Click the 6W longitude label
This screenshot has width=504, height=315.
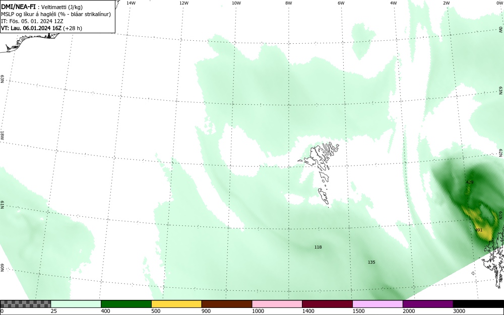coord(341,3)
